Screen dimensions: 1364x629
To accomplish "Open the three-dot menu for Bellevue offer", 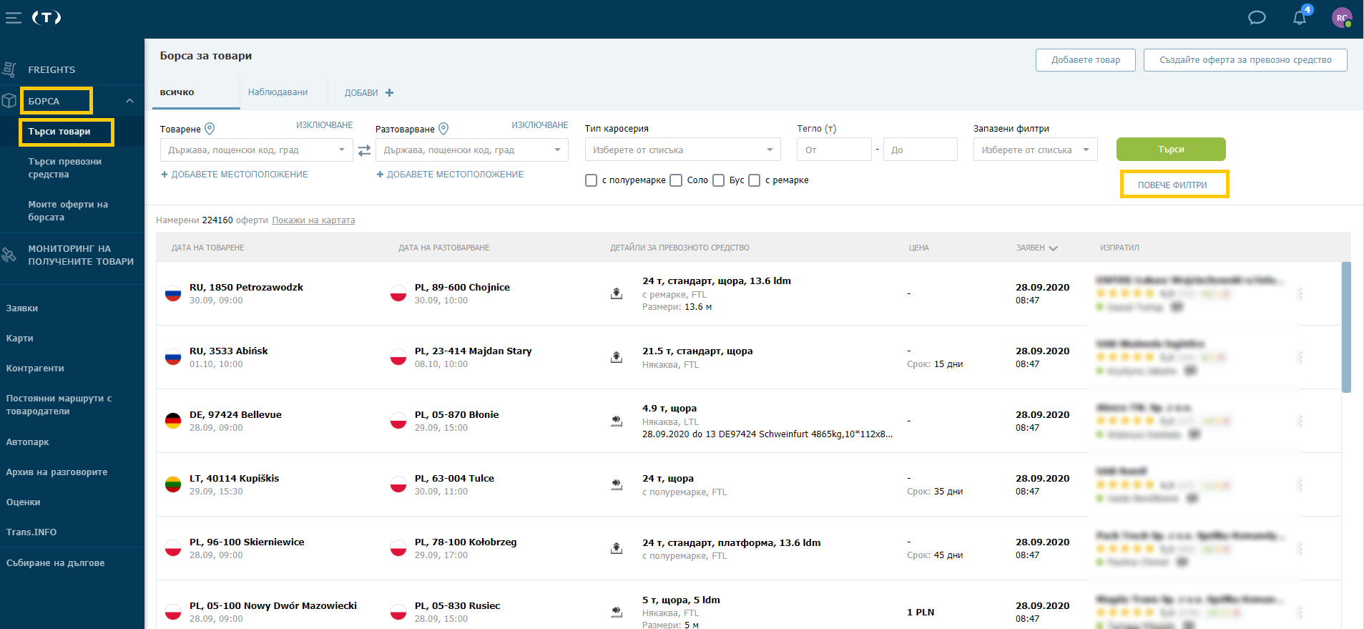I will coord(1300,421).
